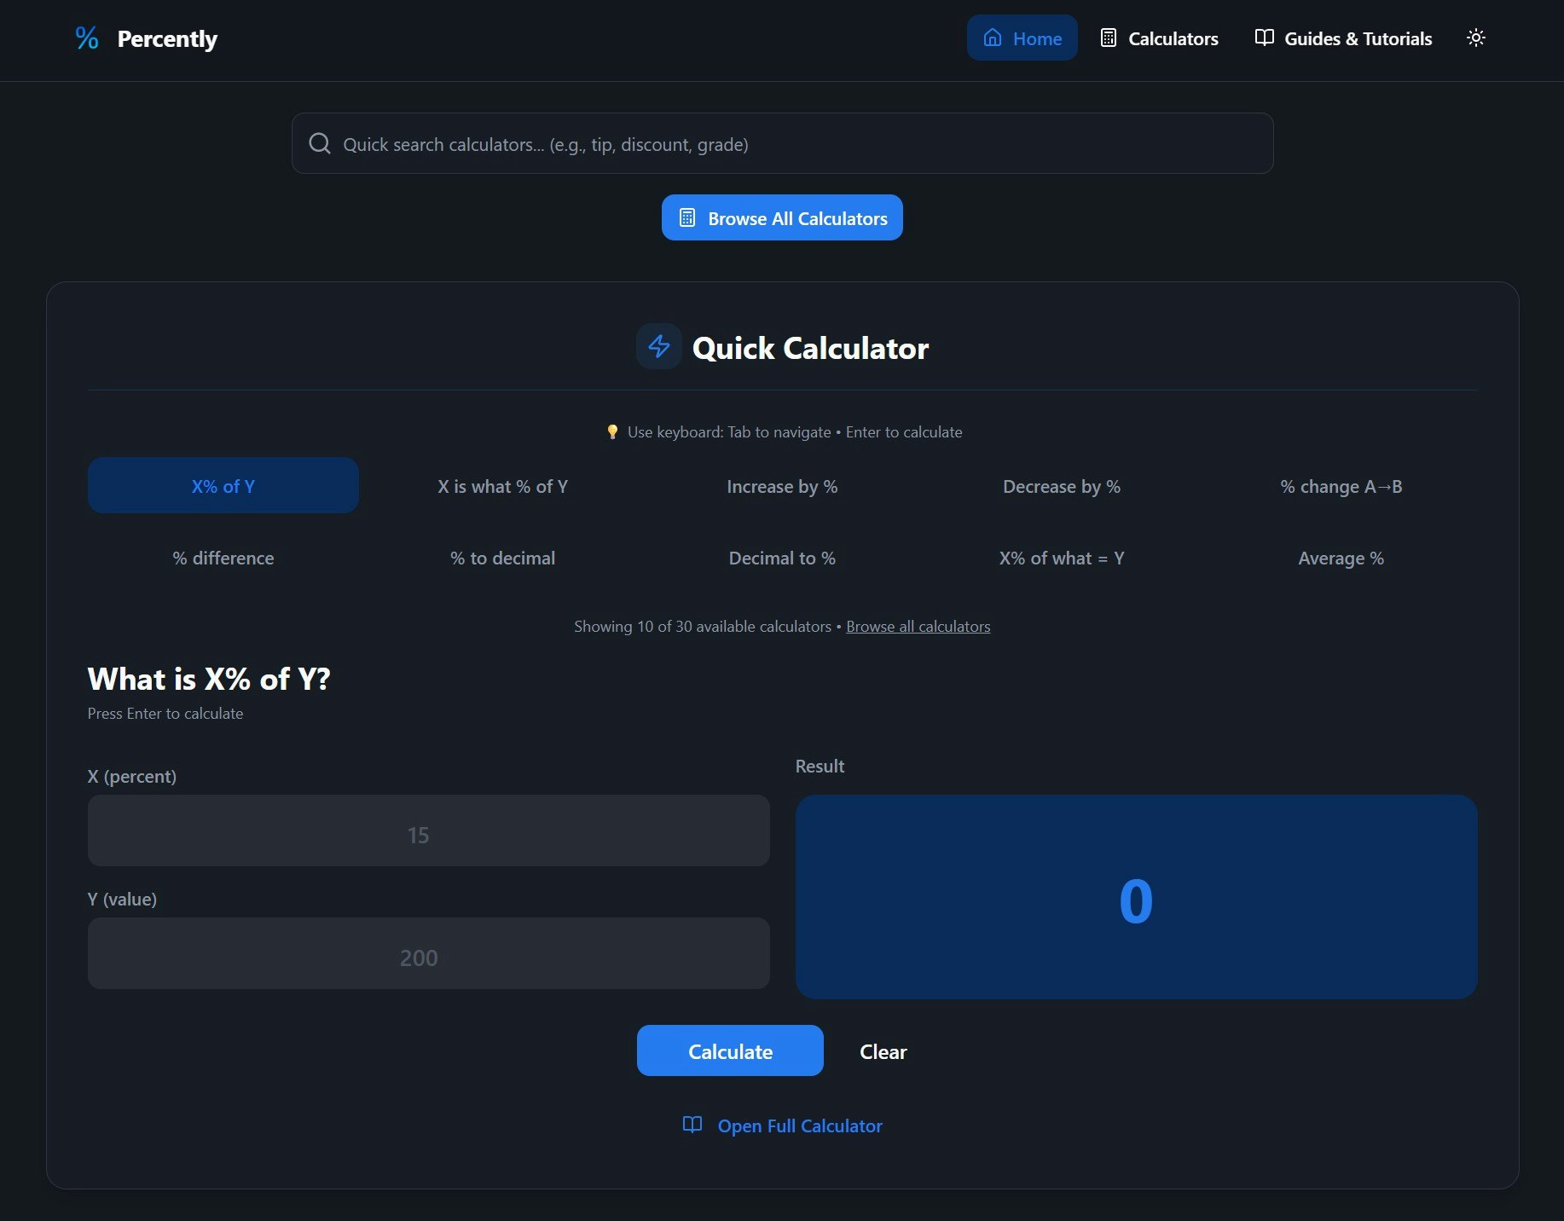Click 'Showing 10 of 30 available calculators' text
The image size is (1564, 1221).
tap(703, 627)
